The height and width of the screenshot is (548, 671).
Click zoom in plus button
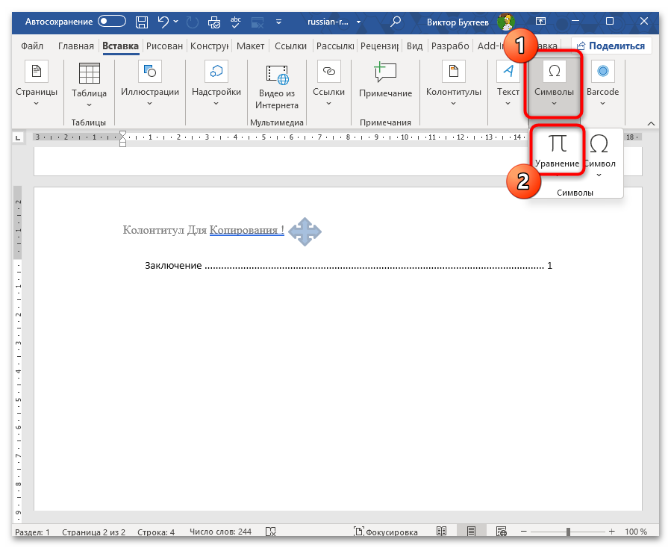click(x=611, y=532)
